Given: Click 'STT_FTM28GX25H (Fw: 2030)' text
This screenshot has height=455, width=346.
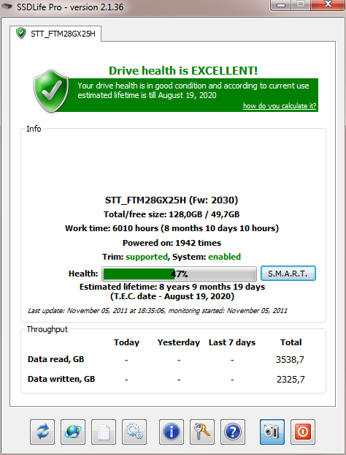Looking at the screenshot, I should (x=172, y=200).
